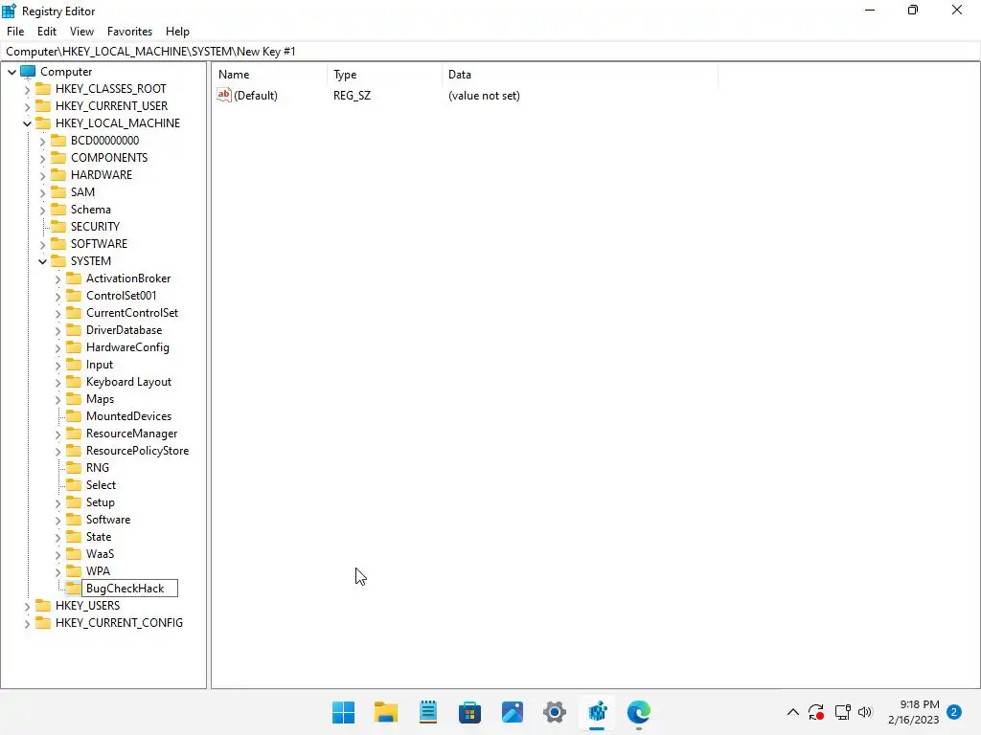Open File Explorer from taskbar
This screenshot has height=735, width=981.
coord(386,712)
